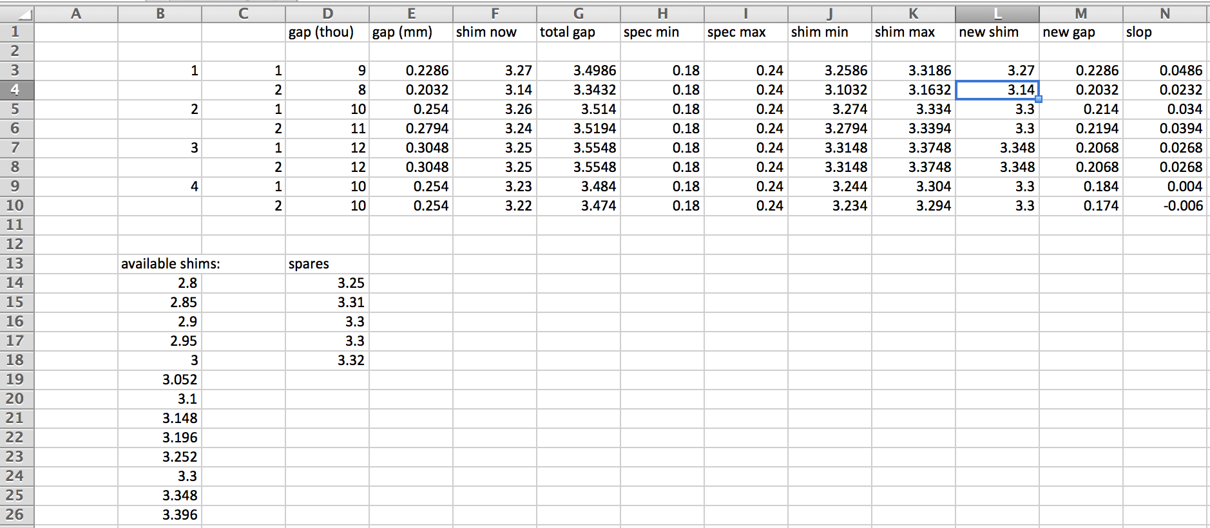Select the 'spares' label cell
This screenshot has height=528, width=1210.
[327, 264]
